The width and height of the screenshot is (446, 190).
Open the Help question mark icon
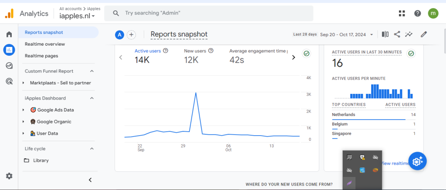[x=418, y=13]
